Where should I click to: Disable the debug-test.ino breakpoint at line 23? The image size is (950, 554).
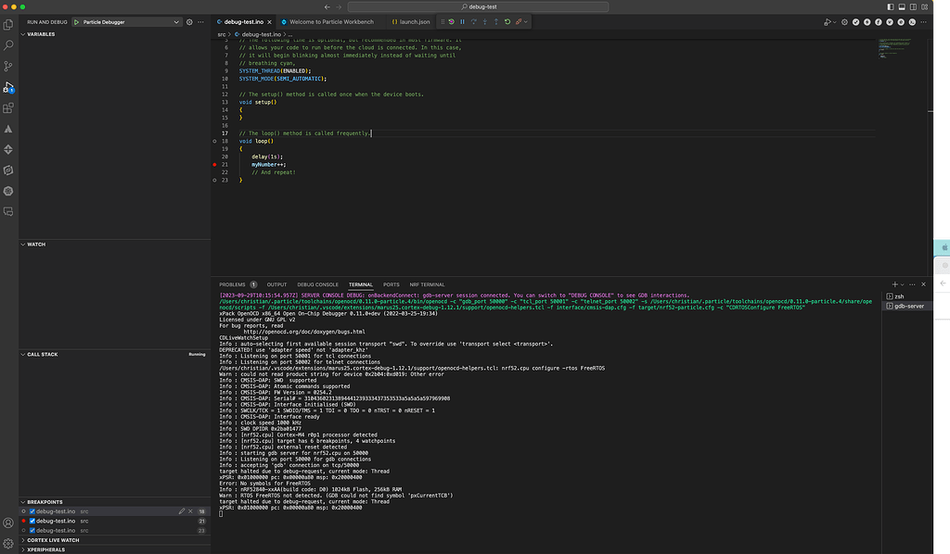[32, 530]
